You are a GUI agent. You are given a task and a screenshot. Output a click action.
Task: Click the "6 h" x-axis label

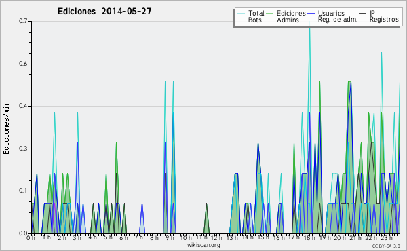(123, 238)
